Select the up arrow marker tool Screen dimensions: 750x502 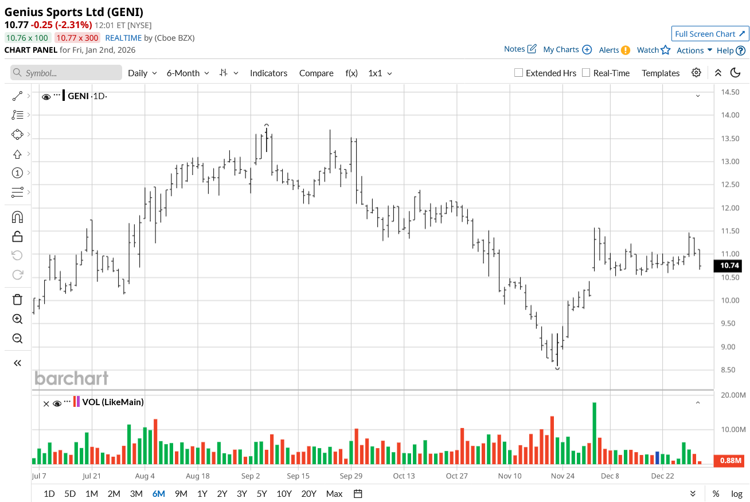[x=17, y=154]
